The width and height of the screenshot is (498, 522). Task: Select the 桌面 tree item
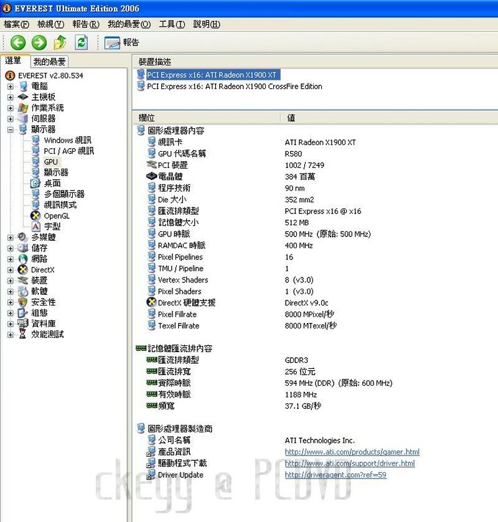52,184
